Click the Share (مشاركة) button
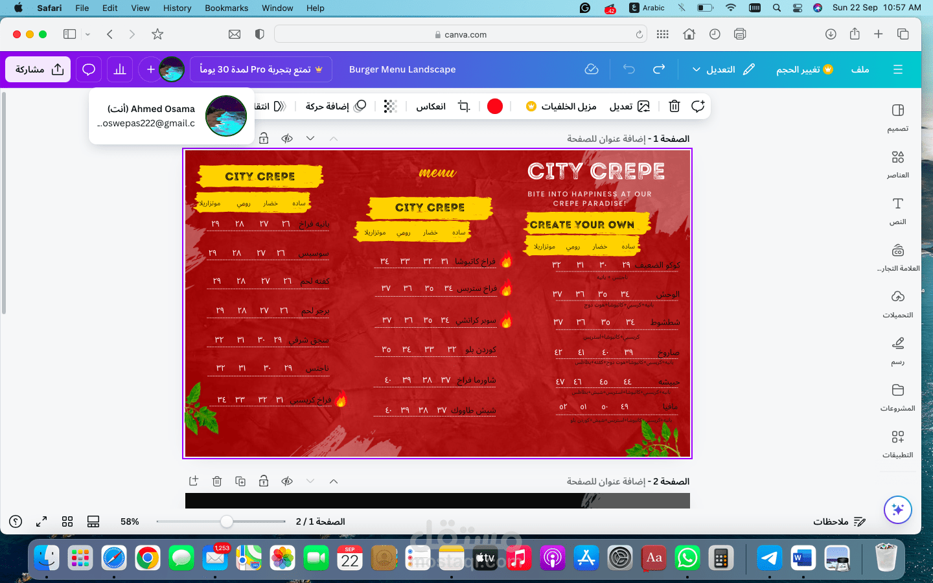933x583 pixels. pos(39,69)
